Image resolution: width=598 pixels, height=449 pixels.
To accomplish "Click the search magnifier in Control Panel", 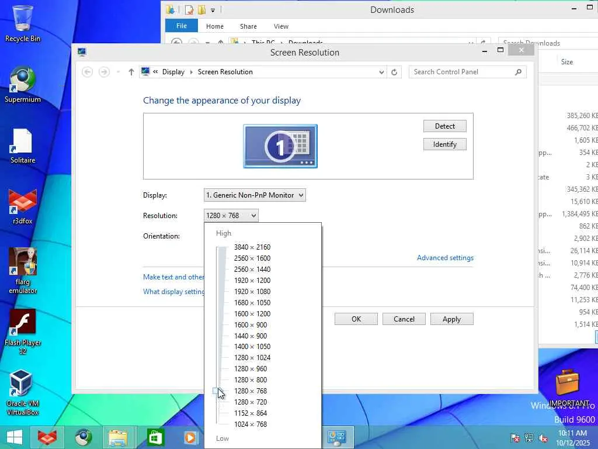I will [x=519, y=72].
